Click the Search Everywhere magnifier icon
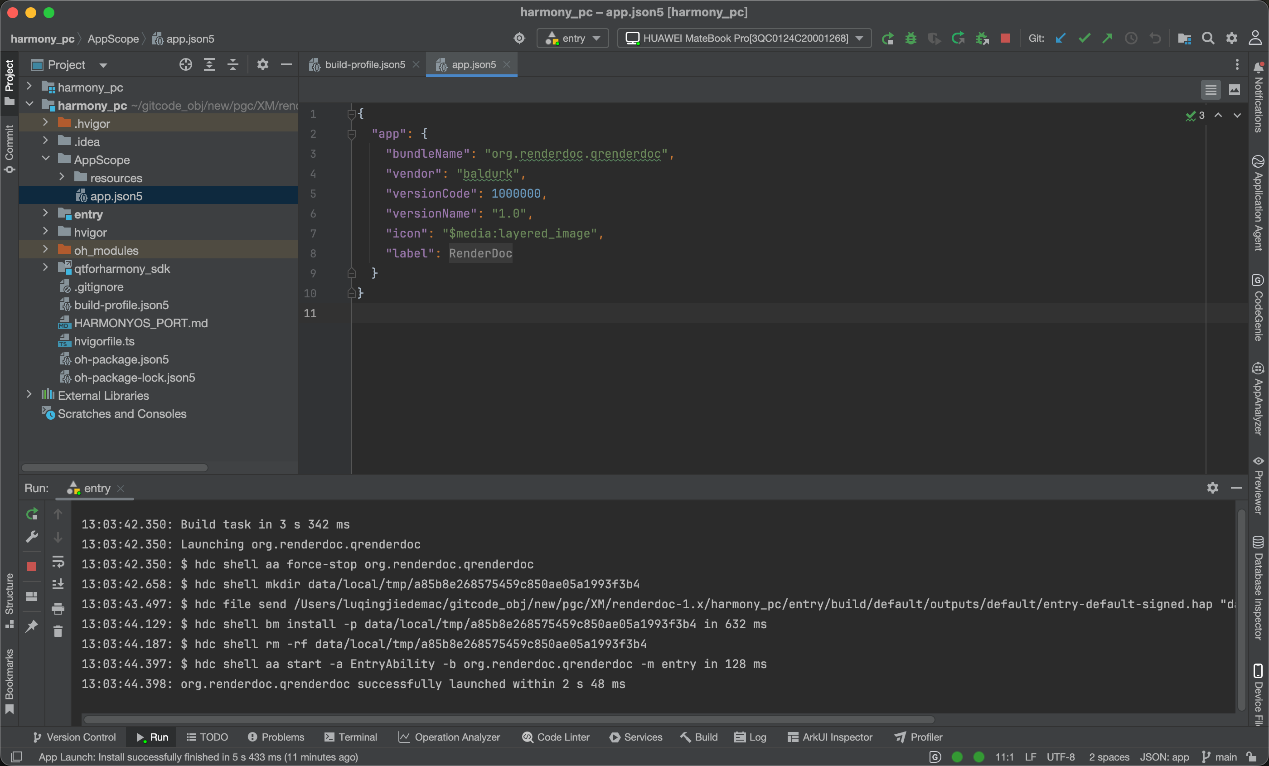Screen dimensions: 1269x766 click(x=1208, y=39)
